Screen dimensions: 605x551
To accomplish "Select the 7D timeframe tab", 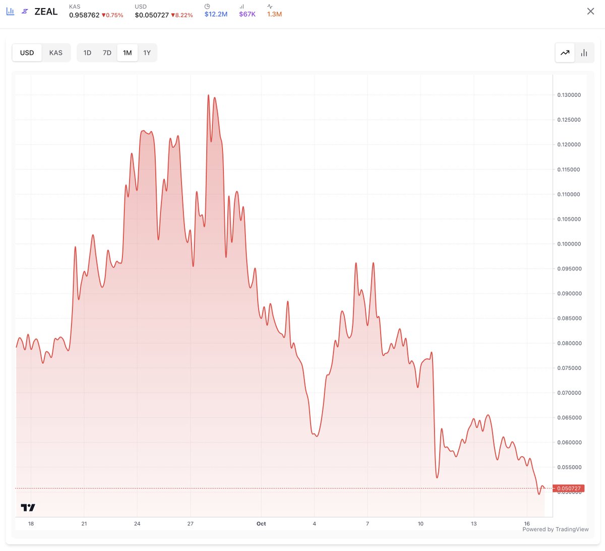I will 107,52.
